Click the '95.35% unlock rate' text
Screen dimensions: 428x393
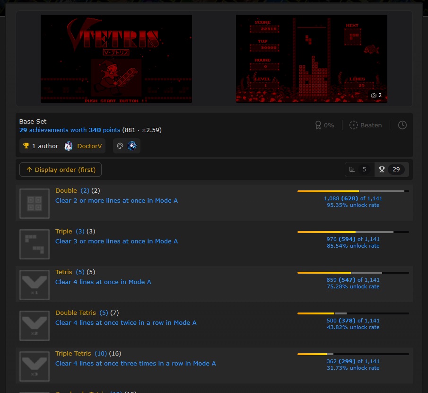[353, 205]
